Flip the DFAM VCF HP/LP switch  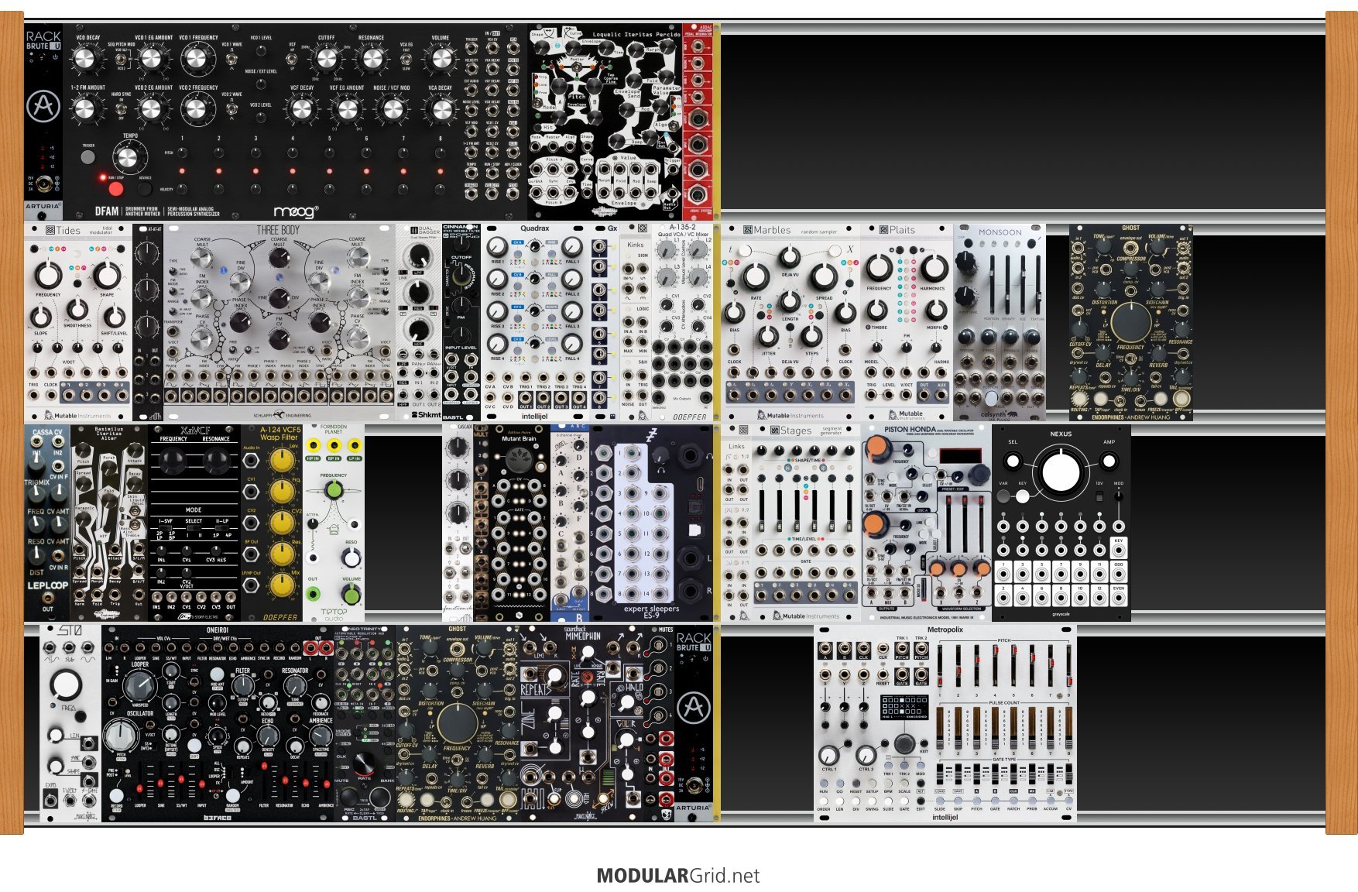293,58
